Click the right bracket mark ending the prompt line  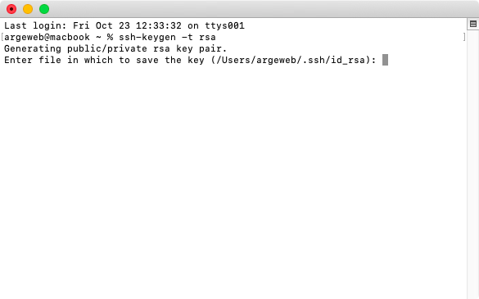point(464,37)
